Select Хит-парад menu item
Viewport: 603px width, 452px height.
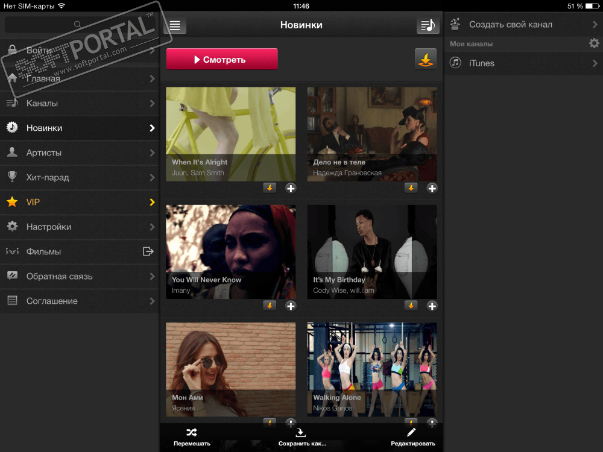[80, 177]
